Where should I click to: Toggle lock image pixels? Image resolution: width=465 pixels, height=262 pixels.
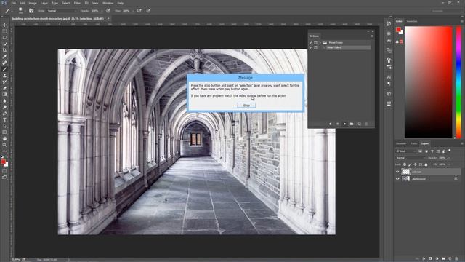point(410,164)
